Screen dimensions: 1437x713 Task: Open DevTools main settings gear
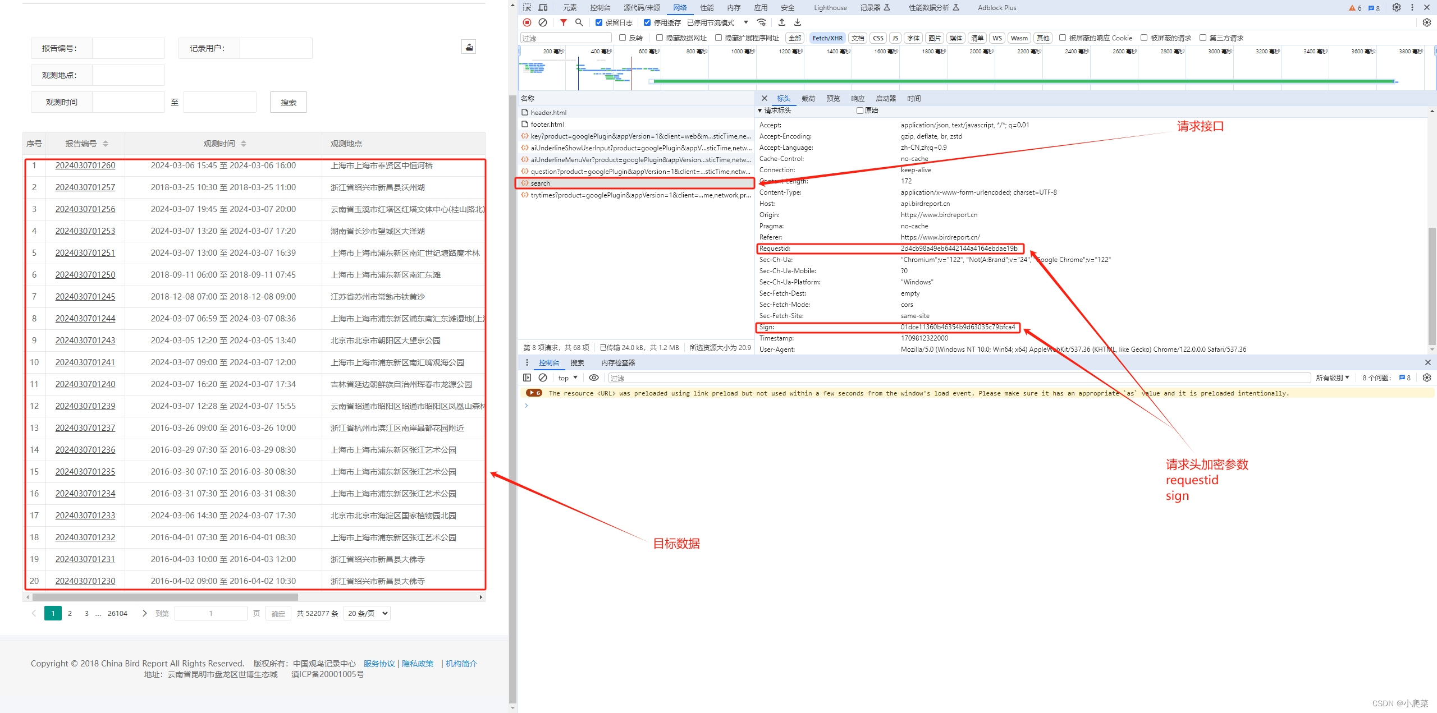(x=1397, y=7)
